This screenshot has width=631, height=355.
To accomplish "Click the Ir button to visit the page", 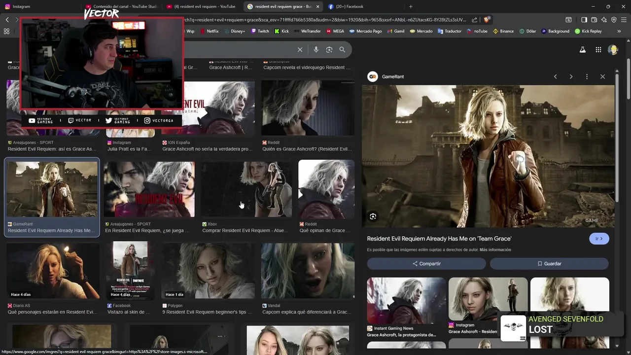I will pos(599,239).
